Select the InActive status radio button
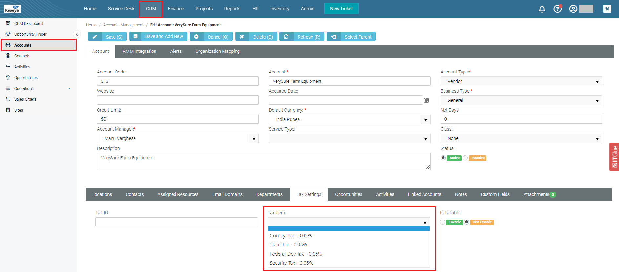This screenshot has height=272, width=619. point(465,158)
